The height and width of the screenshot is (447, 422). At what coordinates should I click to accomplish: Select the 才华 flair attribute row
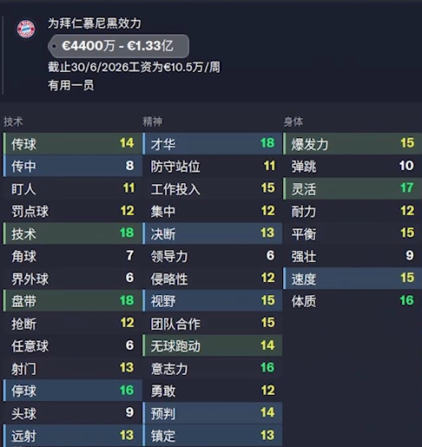click(x=212, y=143)
